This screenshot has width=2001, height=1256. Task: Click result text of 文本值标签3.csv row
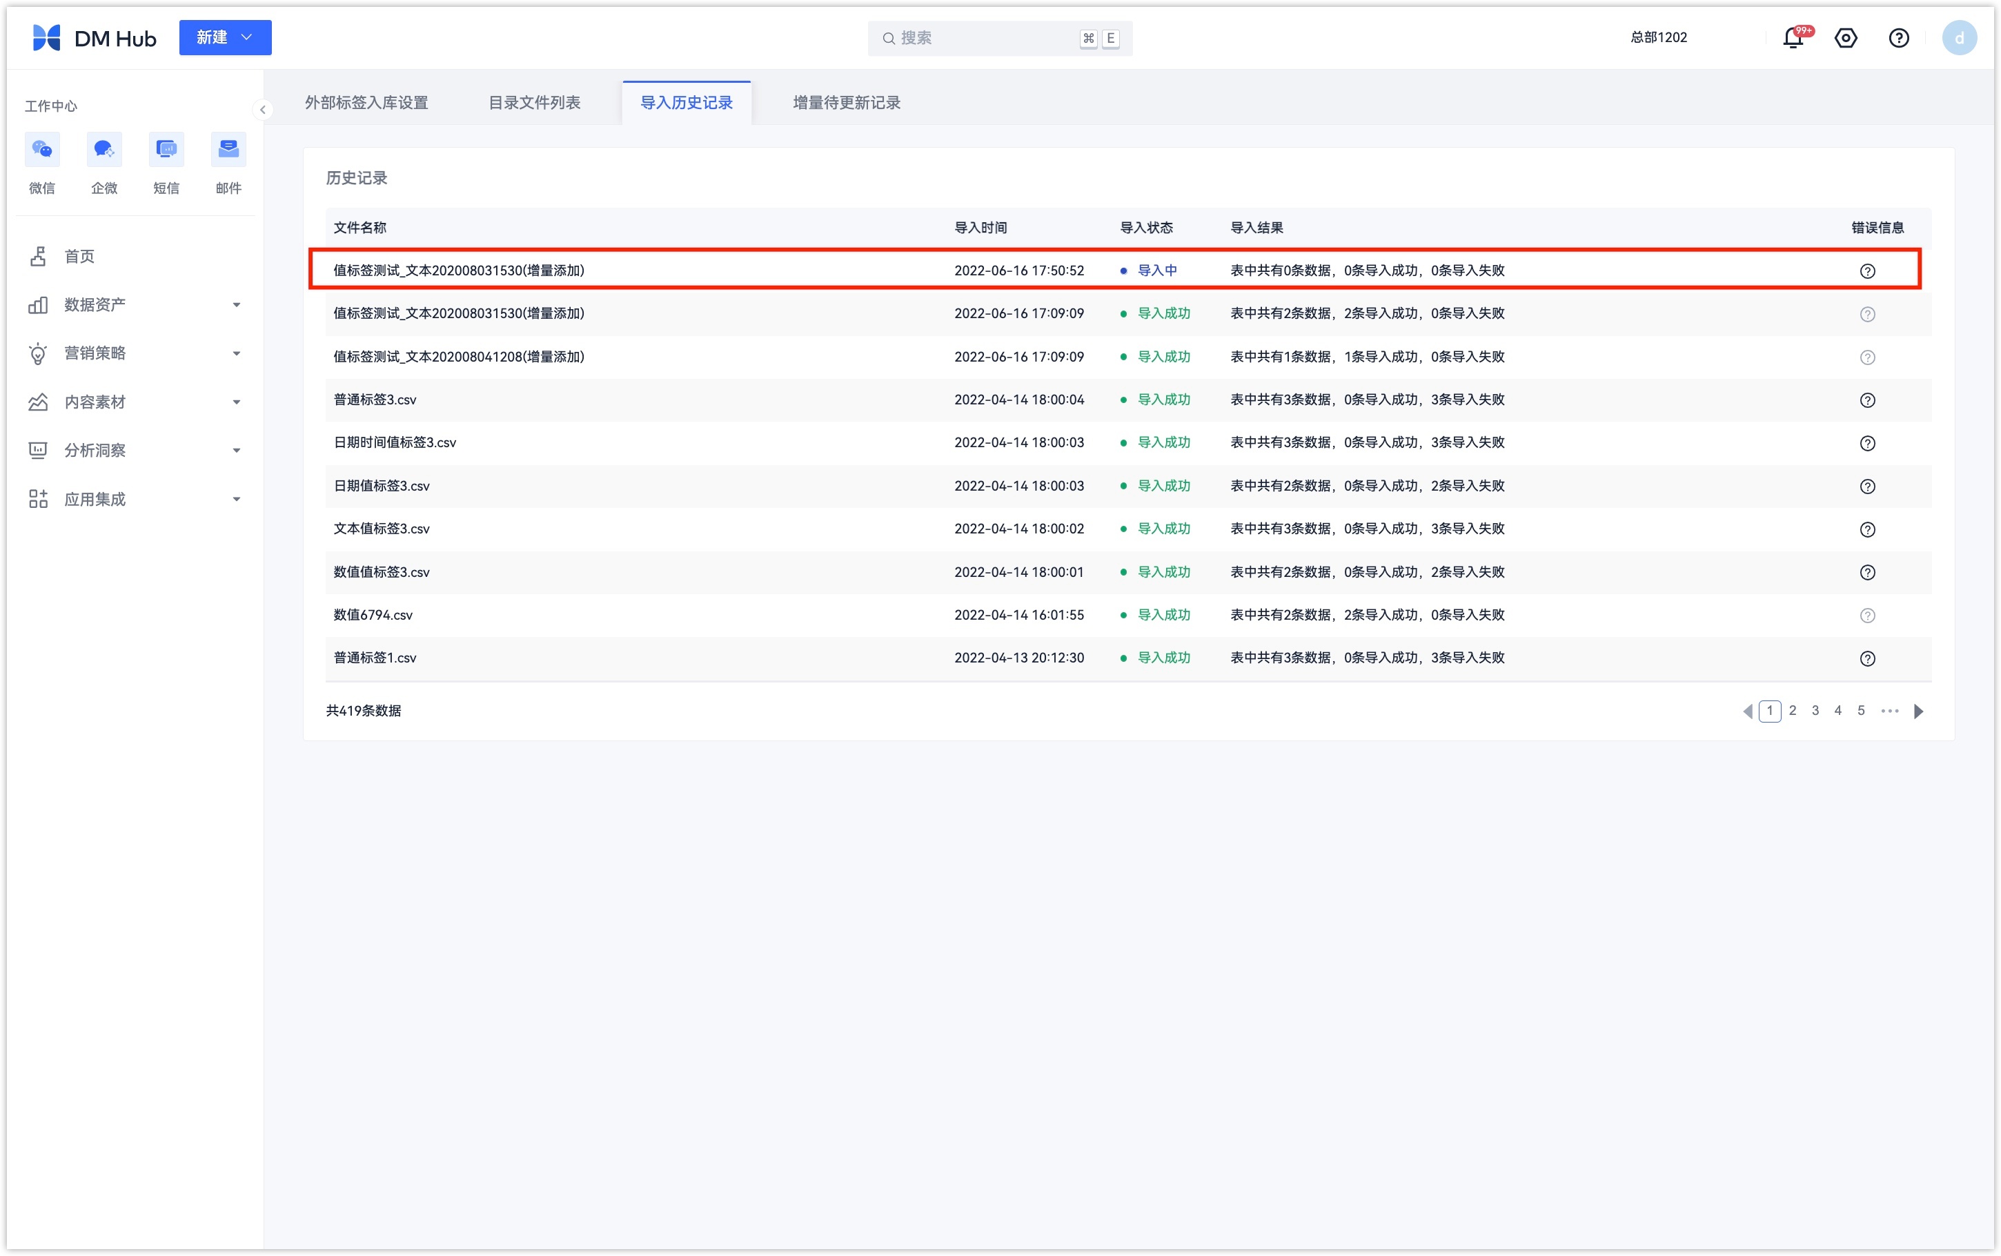pyautogui.click(x=1367, y=529)
